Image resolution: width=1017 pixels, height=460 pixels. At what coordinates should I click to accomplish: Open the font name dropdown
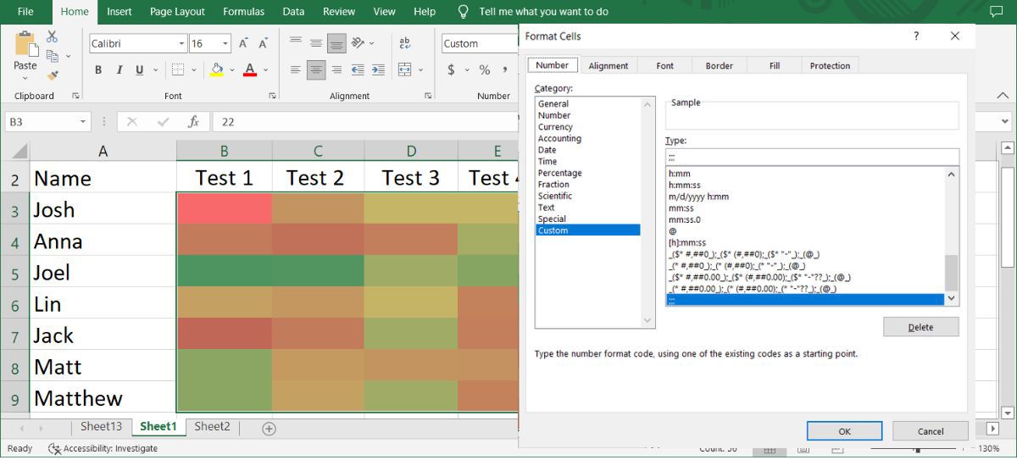[x=181, y=44]
